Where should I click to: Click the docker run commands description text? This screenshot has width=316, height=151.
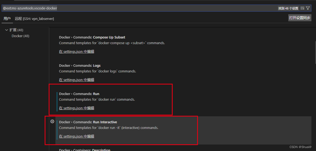click(97, 99)
